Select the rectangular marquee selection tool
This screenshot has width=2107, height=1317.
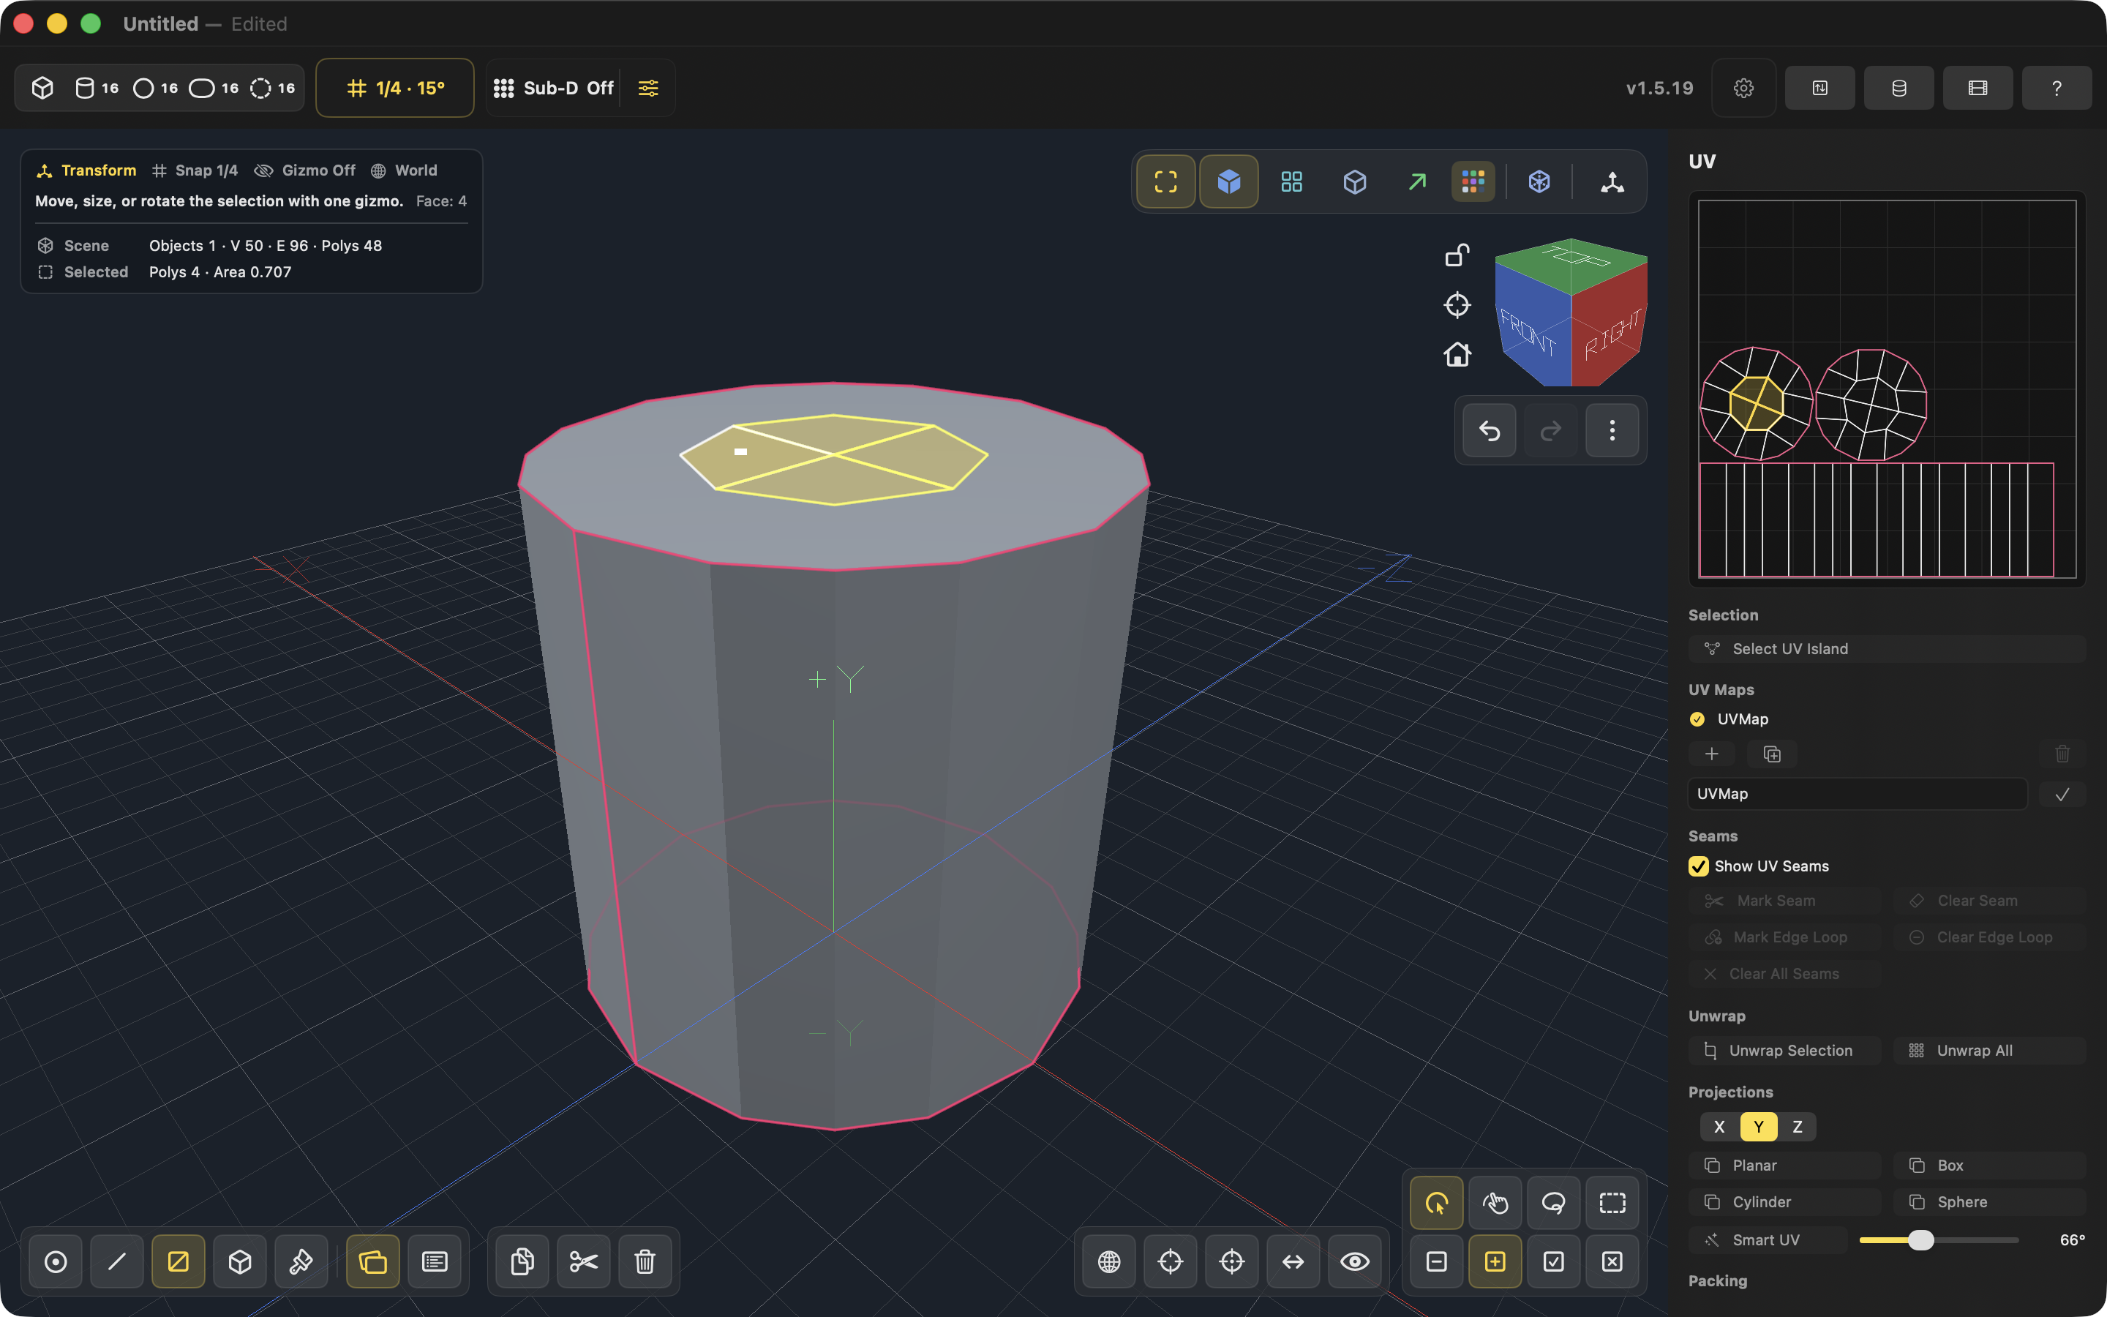[1612, 1203]
